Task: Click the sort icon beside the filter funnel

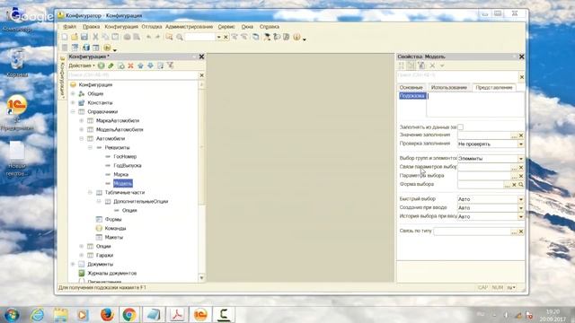Action: click(160, 65)
